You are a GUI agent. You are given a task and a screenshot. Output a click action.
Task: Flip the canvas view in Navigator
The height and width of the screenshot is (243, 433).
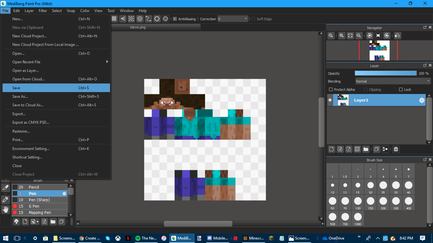[x=397, y=36]
